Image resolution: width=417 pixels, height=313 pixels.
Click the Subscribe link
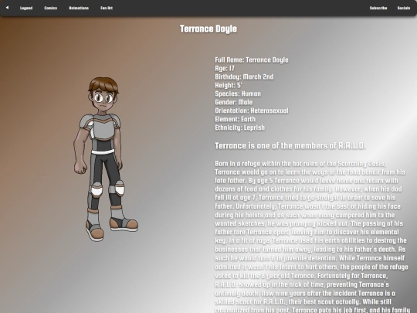(x=378, y=8)
